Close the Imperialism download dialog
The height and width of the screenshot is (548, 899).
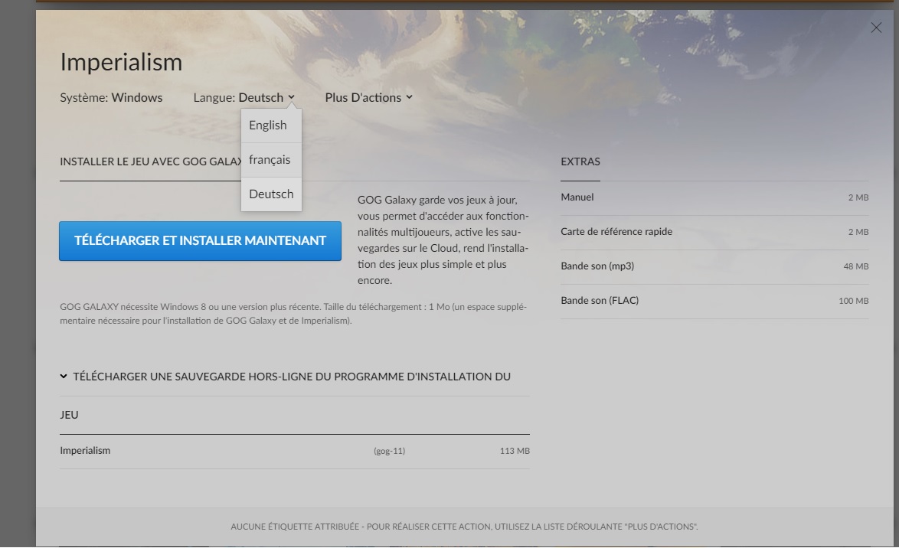click(x=875, y=28)
